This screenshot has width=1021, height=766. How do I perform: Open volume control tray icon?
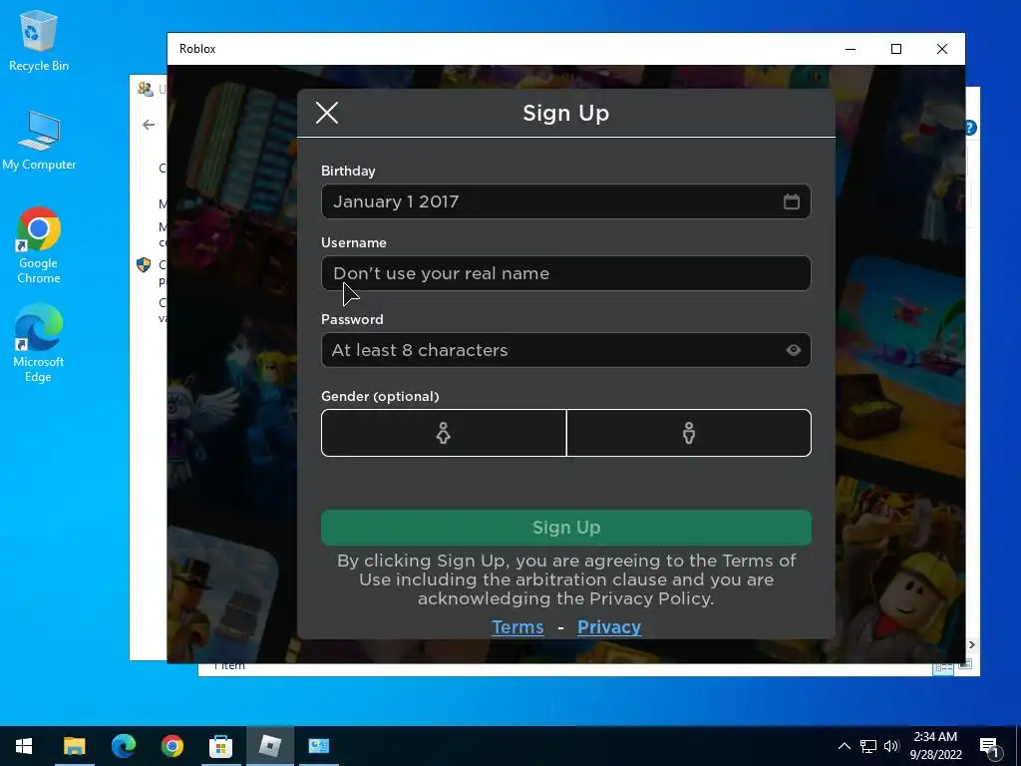coord(891,746)
